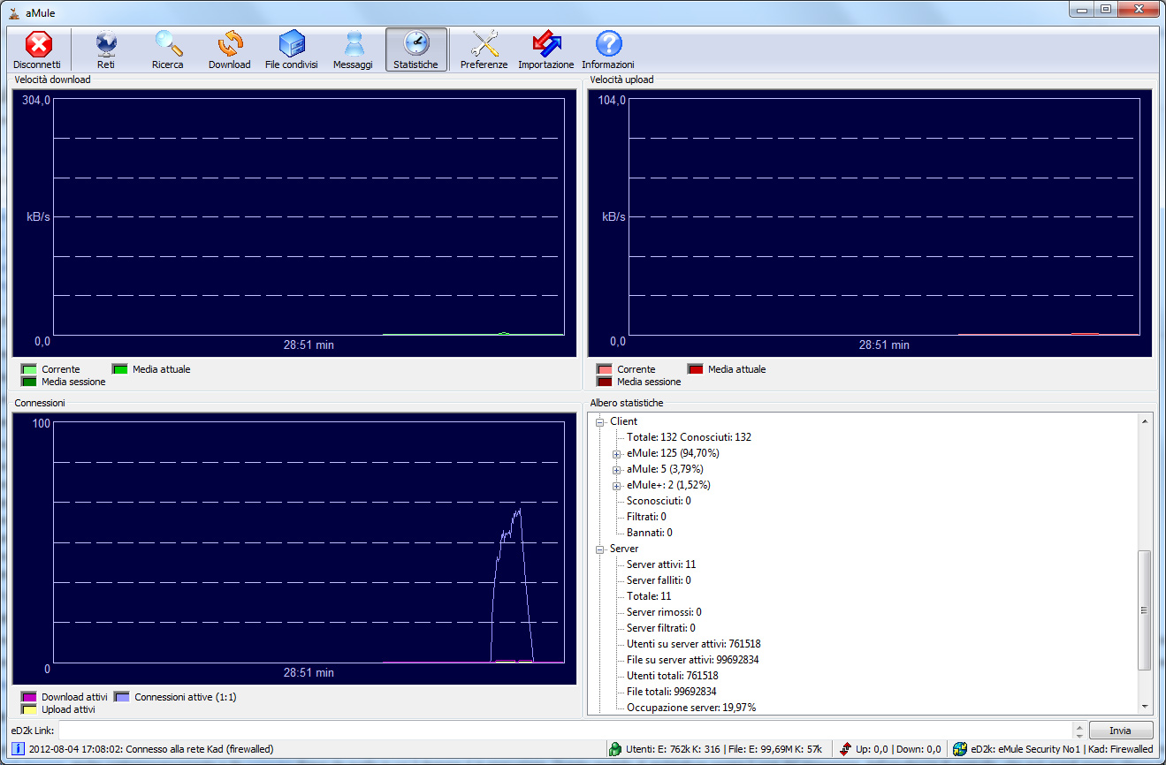This screenshot has height=765, width=1166.
Task: Collapse the Server tree node
Action: click(600, 549)
